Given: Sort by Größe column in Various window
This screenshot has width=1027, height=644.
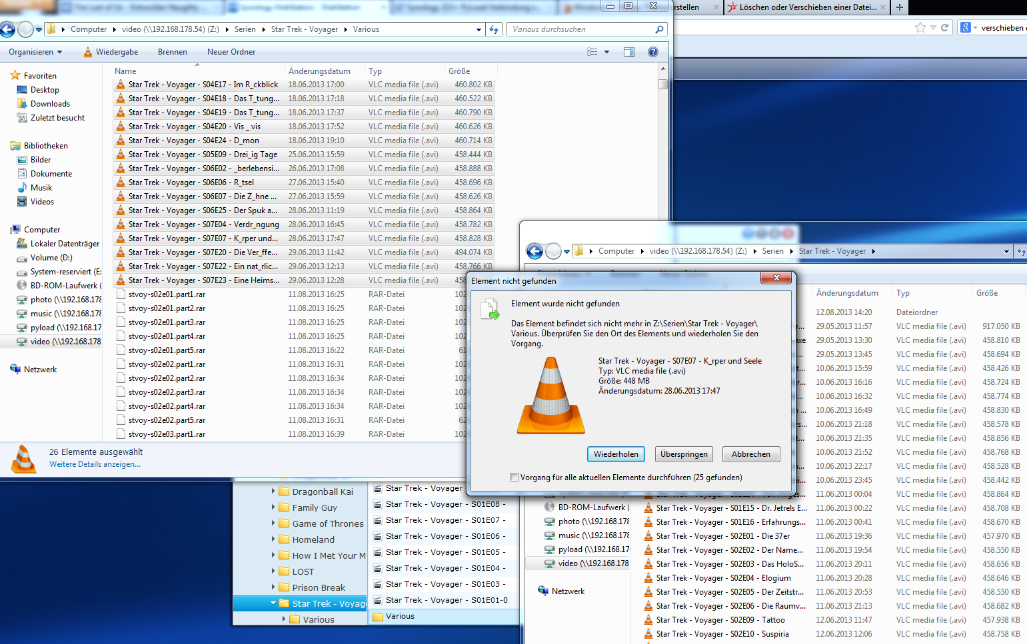Looking at the screenshot, I should [459, 71].
